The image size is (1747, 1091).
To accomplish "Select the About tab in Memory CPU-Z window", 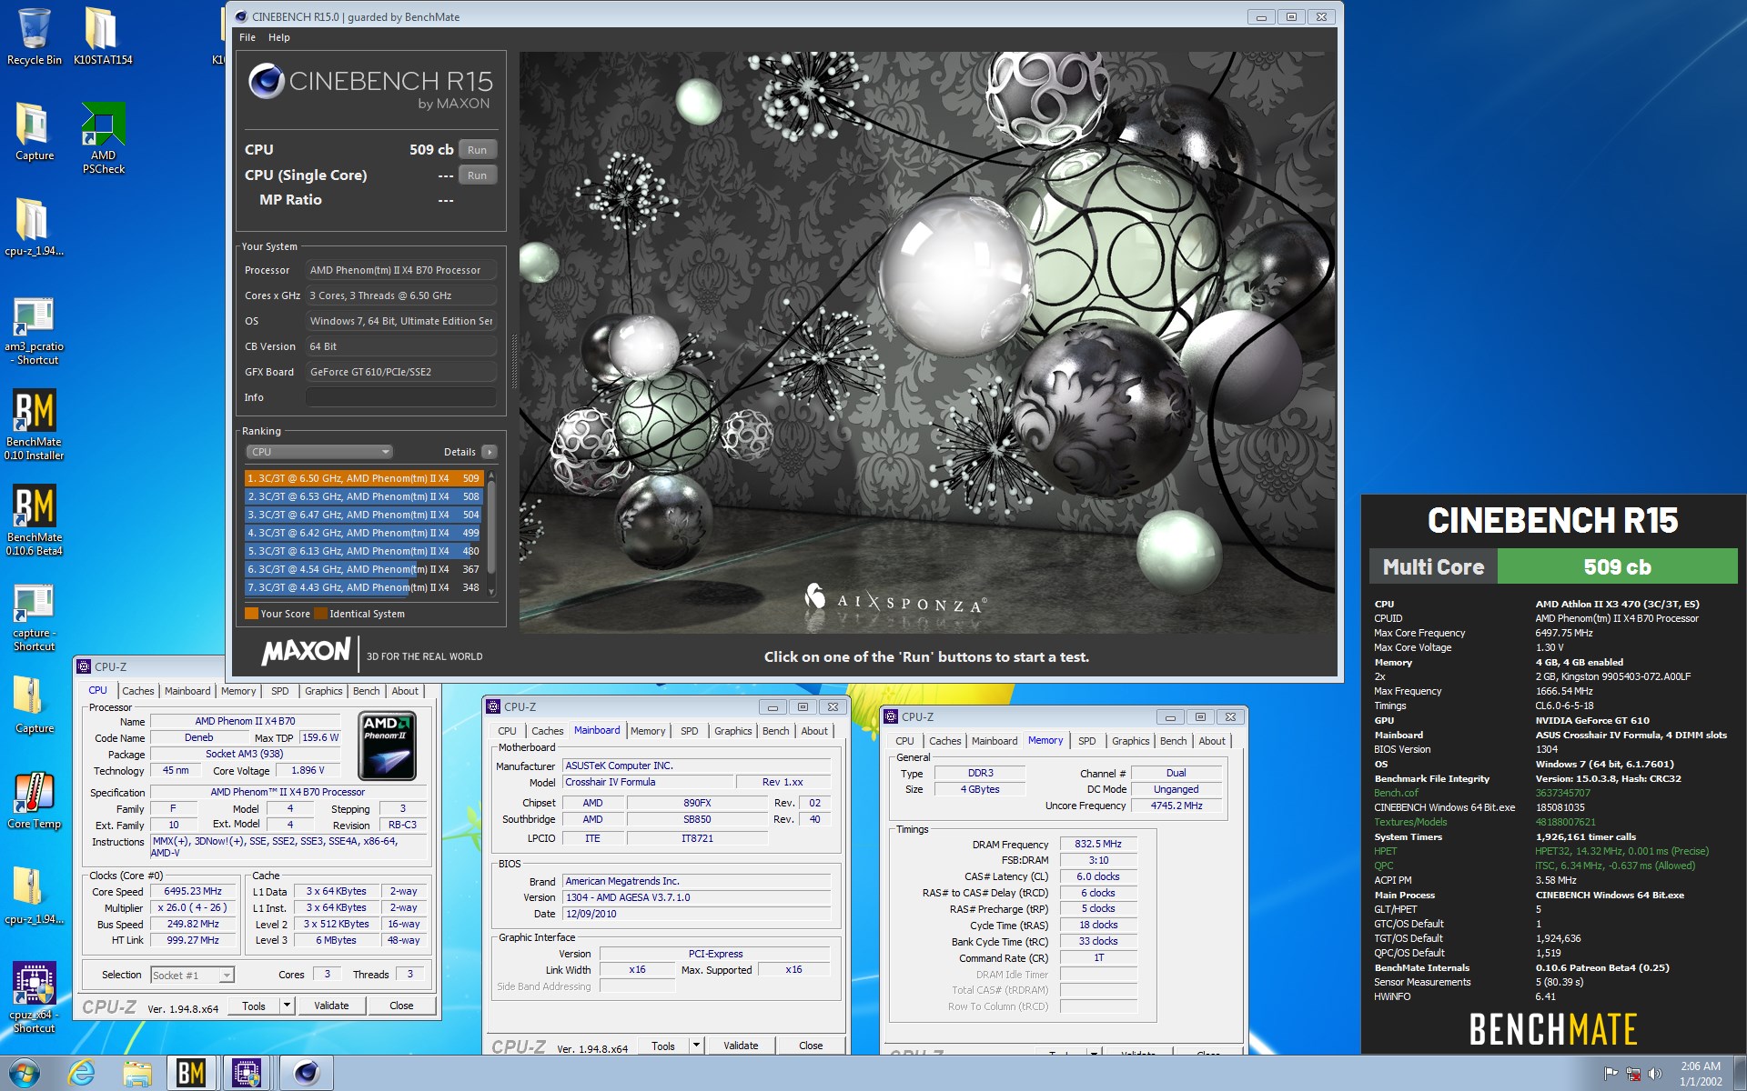I will pyautogui.click(x=1212, y=741).
